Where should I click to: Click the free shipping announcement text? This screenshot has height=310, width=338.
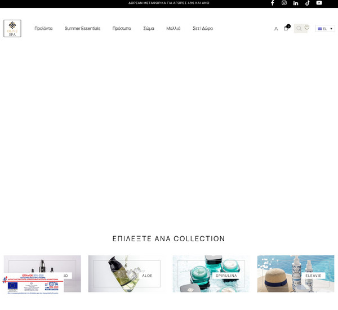[x=169, y=3]
